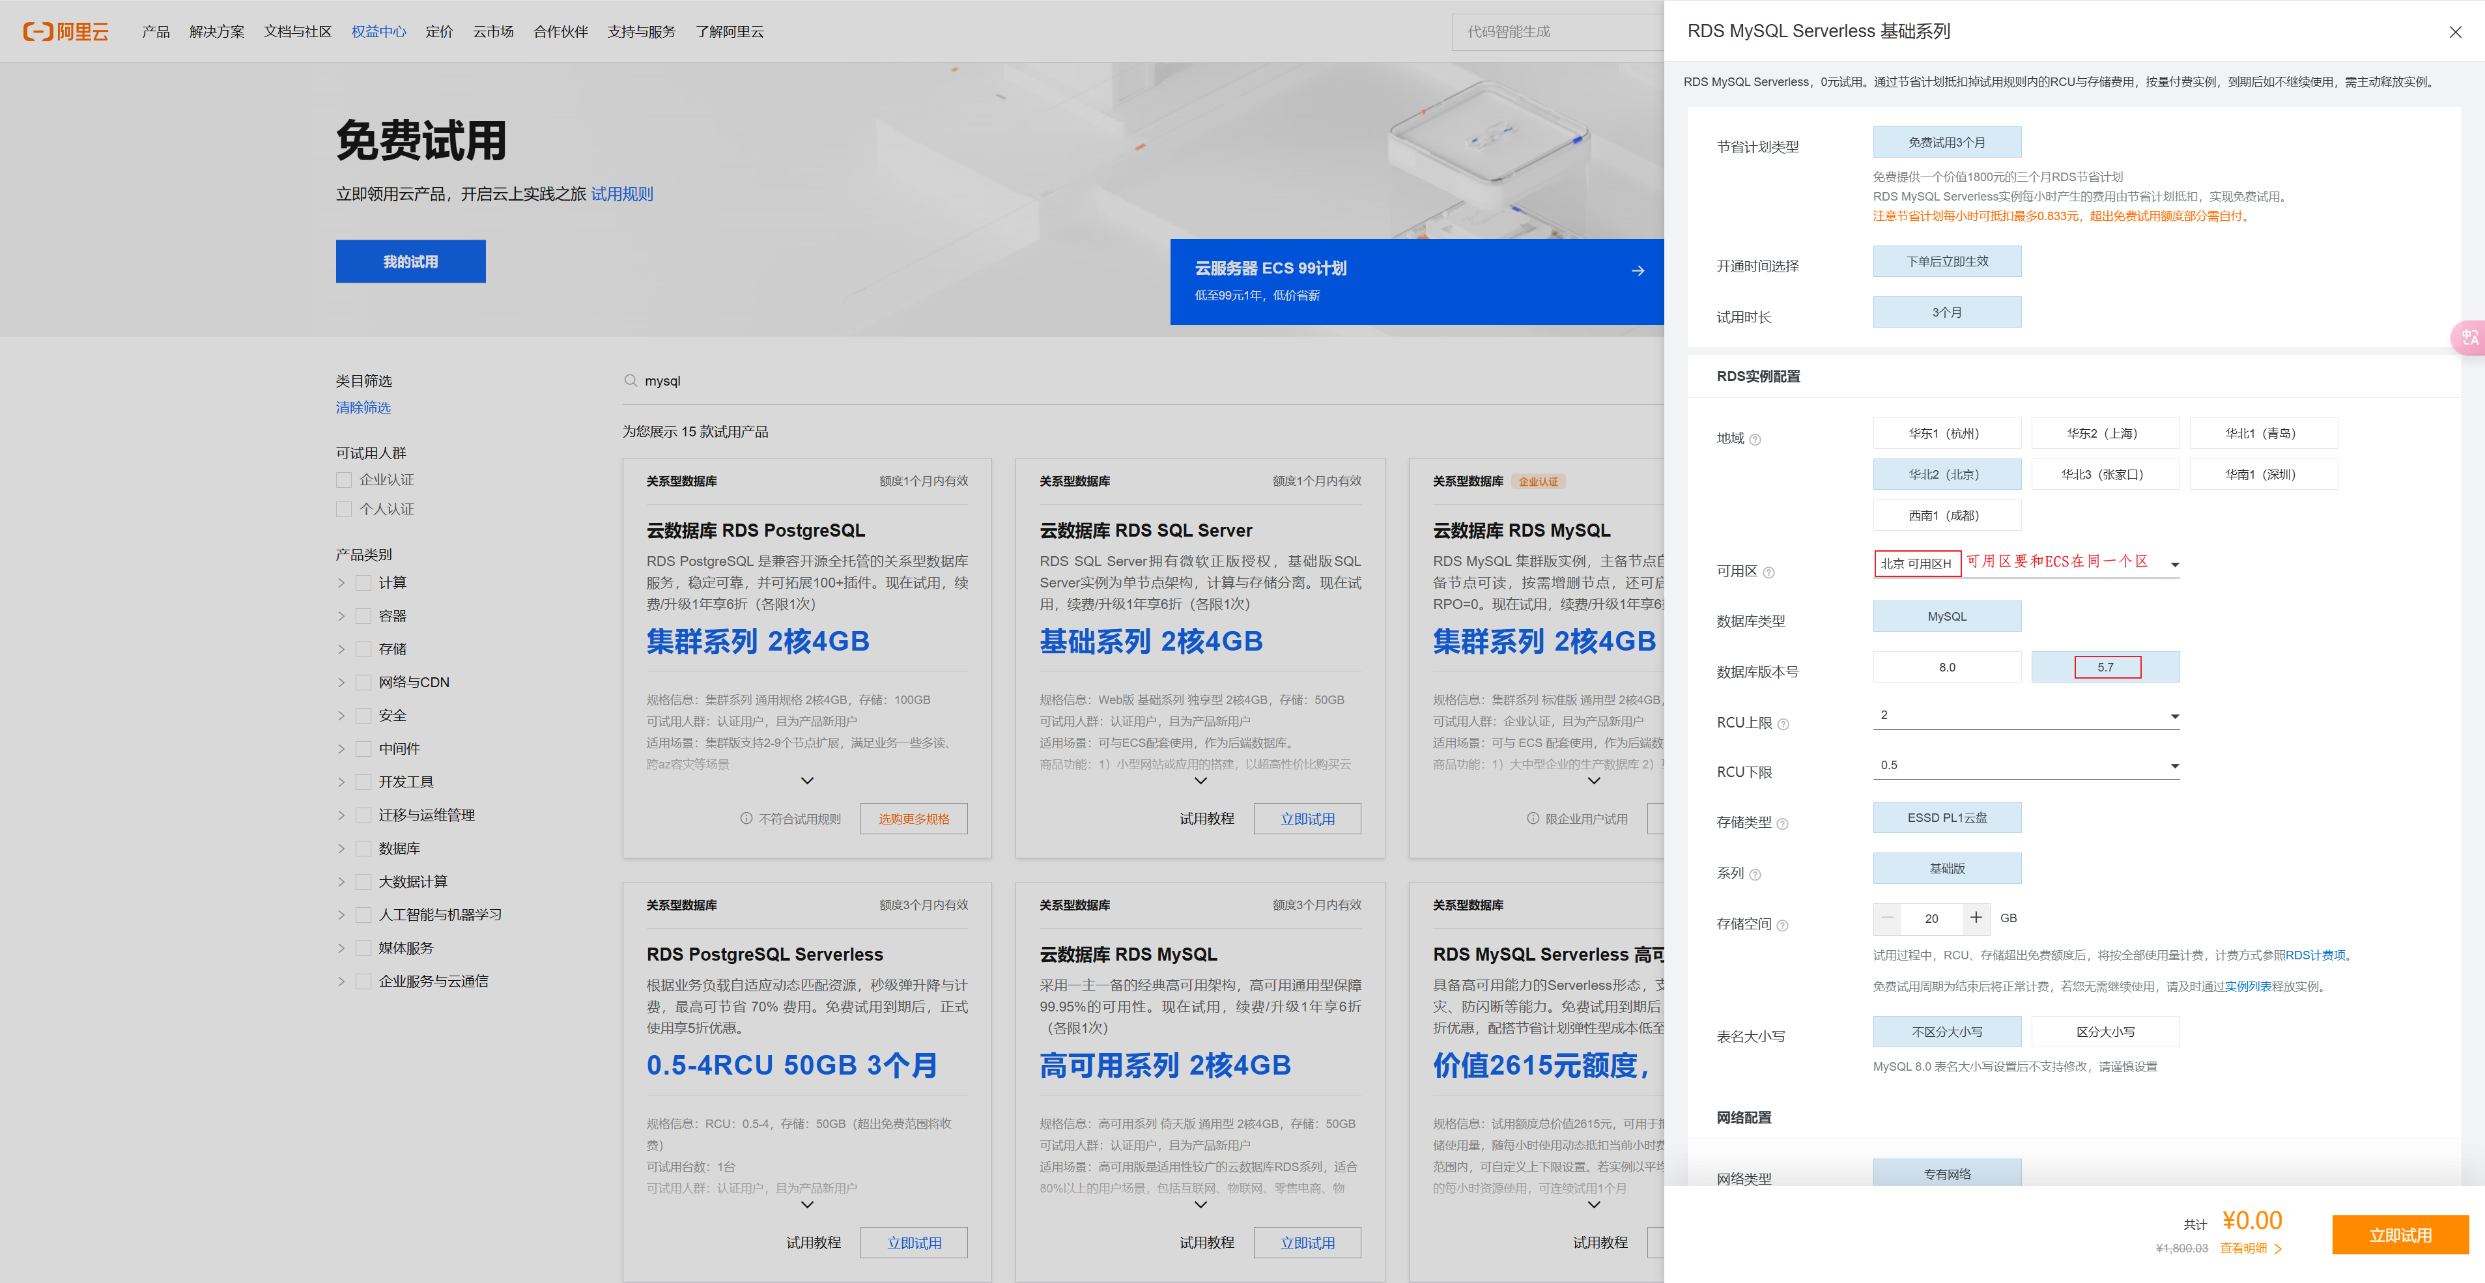Check the 存储 category box
The image size is (2485, 1283).
point(363,649)
